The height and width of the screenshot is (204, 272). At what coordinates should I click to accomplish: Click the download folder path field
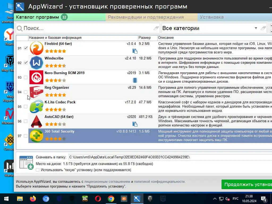pyautogui.click(x=170, y=157)
